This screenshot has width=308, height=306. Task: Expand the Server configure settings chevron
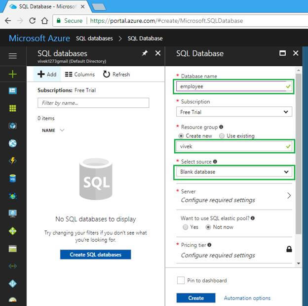[x=289, y=196]
